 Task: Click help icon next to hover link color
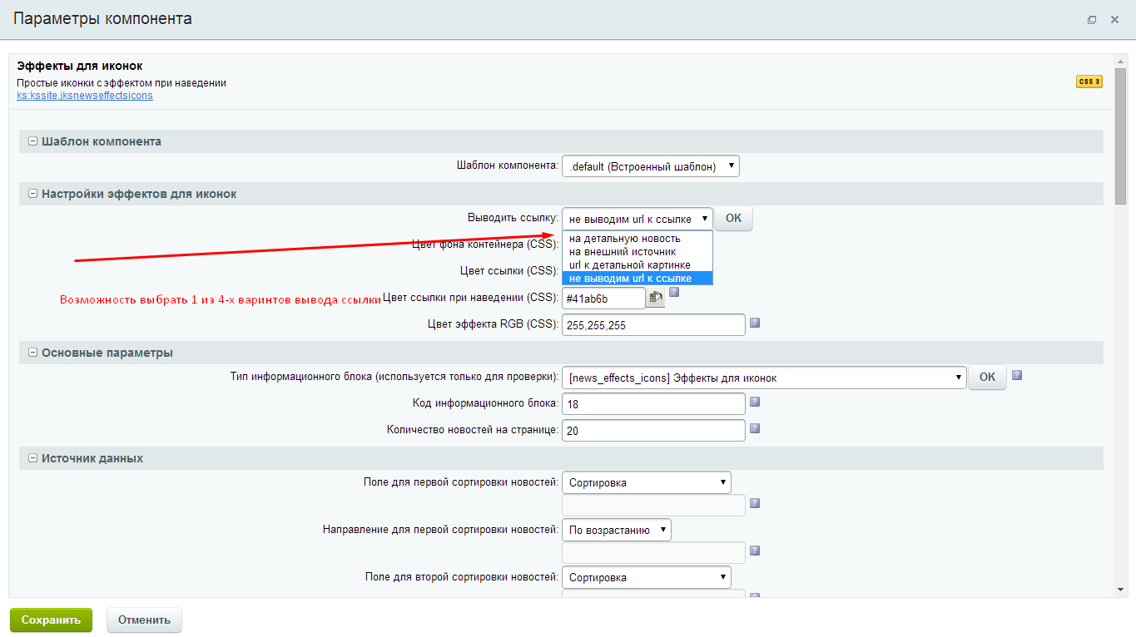tap(674, 293)
